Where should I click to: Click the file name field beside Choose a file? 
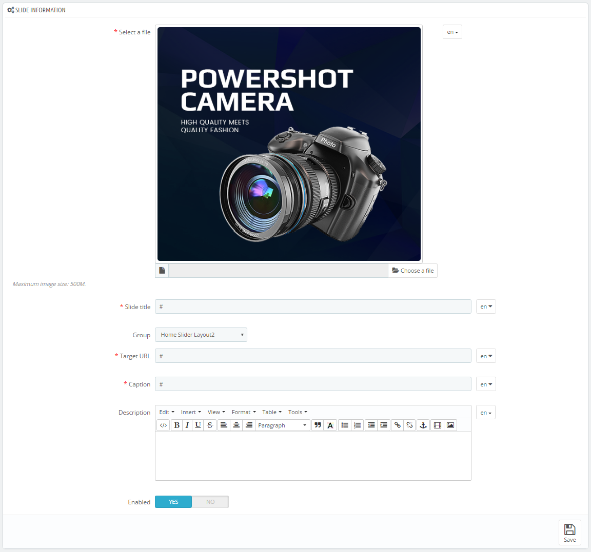tap(279, 270)
